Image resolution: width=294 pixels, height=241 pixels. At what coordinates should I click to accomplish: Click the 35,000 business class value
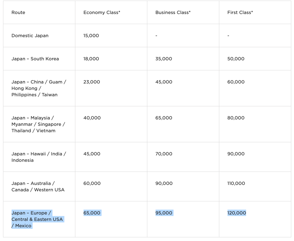(163, 59)
